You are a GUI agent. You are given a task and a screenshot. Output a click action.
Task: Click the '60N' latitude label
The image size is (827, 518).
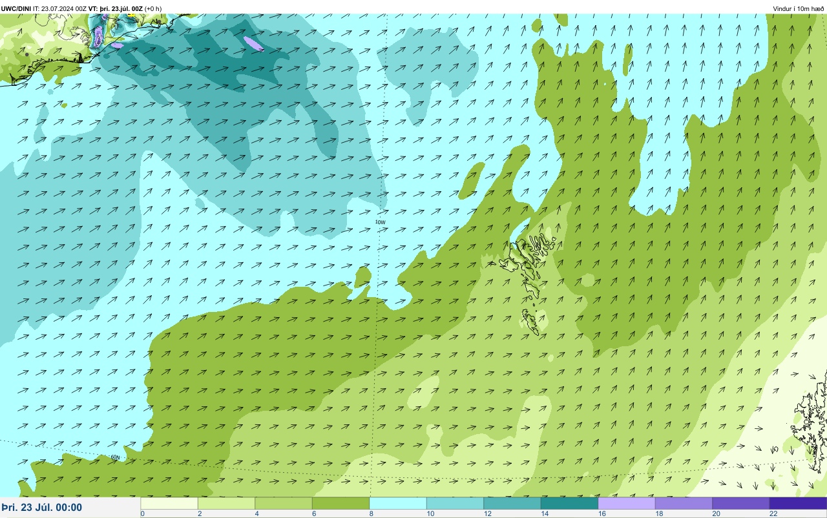pyautogui.click(x=116, y=457)
